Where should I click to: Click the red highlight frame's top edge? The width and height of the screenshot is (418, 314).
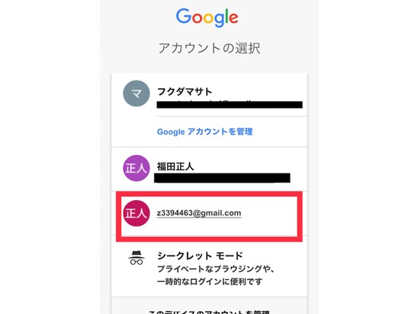209,194
